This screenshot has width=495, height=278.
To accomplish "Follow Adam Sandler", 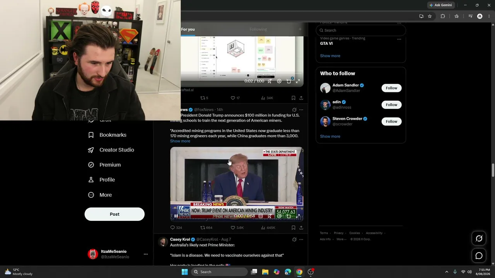I will (391, 88).
